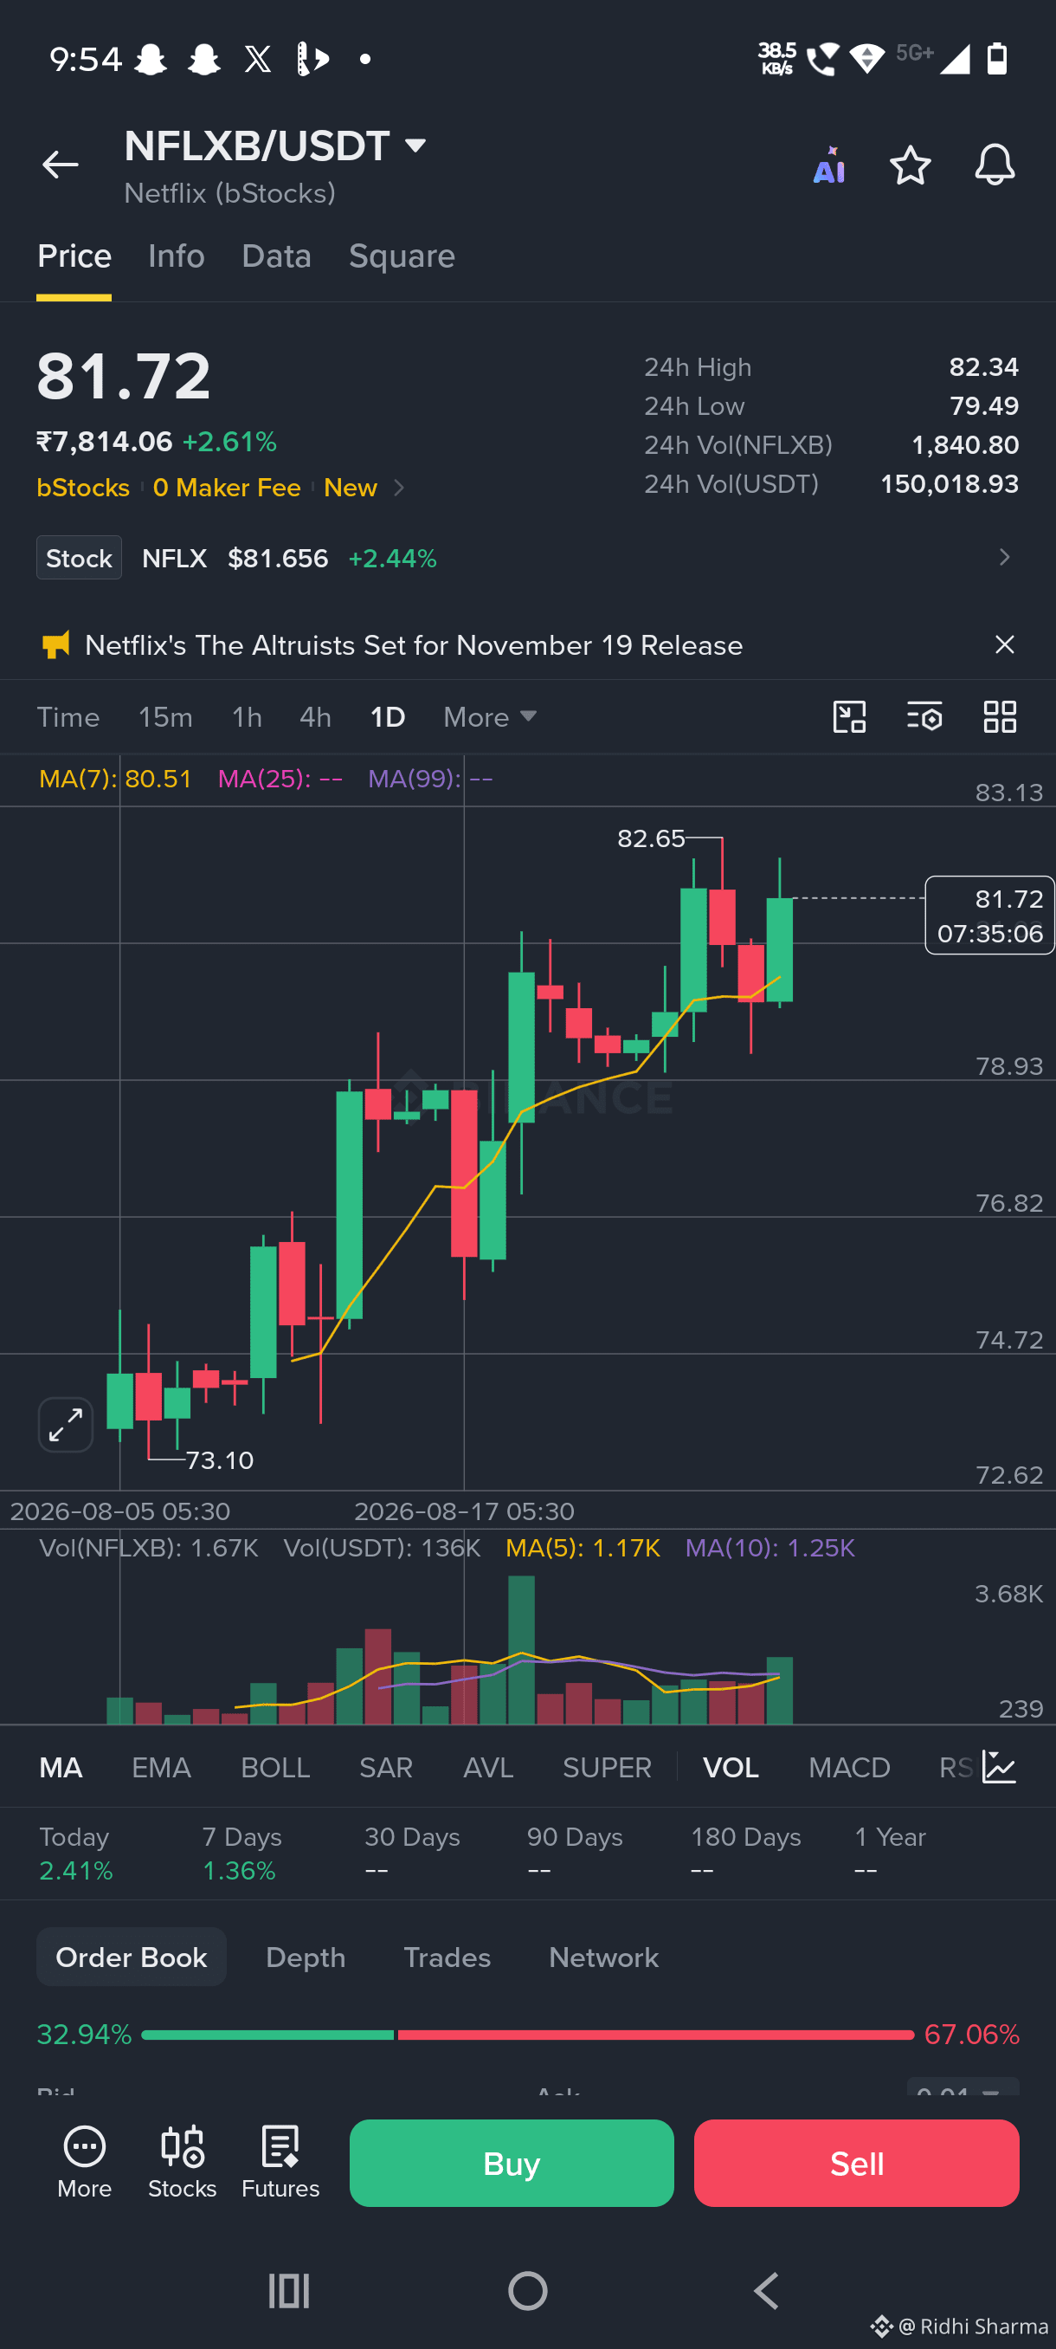Expand the chart to fullscreen
This screenshot has width=1056, height=2349.
coord(66,1424)
